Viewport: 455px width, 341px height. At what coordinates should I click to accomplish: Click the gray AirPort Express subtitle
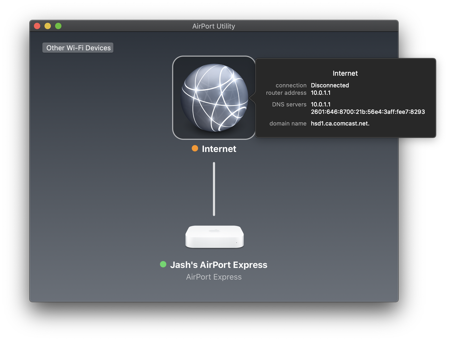214,277
